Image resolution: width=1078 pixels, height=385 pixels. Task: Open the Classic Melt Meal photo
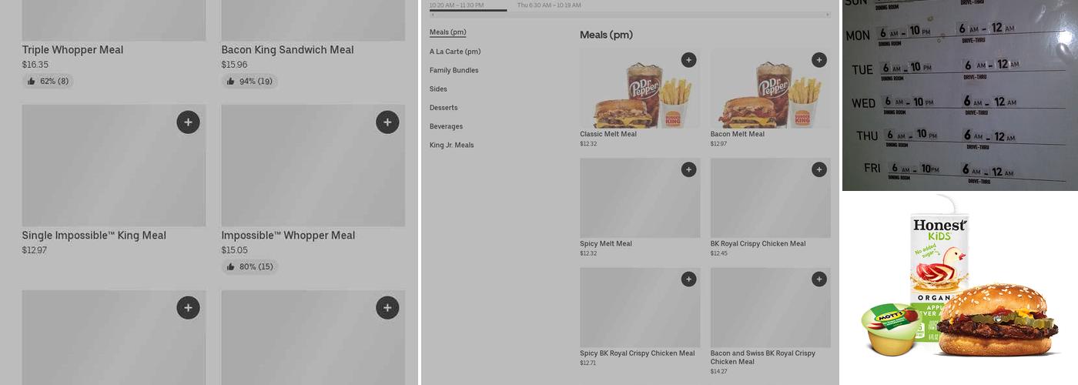tap(640, 89)
